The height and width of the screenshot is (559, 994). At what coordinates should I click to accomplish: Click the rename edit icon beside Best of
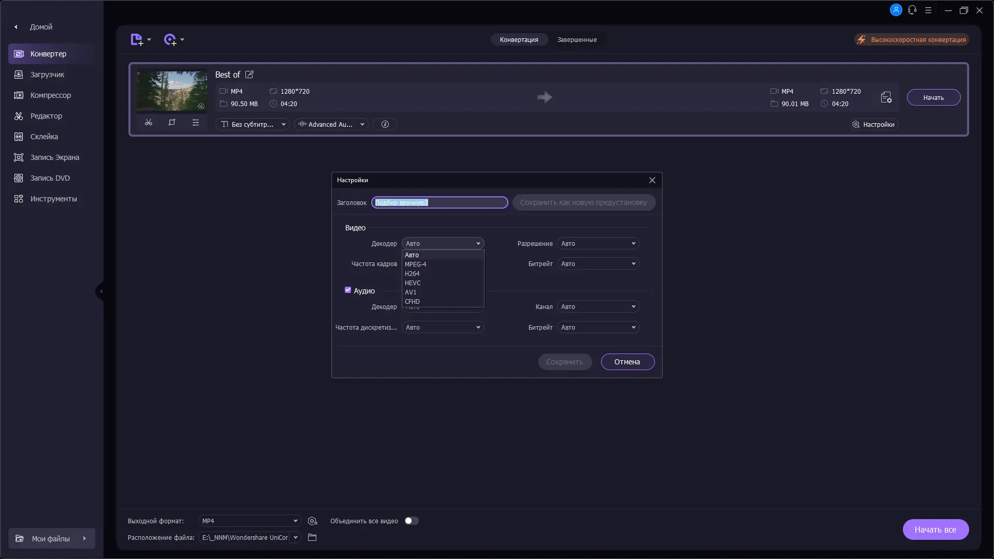pyautogui.click(x=250, y=75)
